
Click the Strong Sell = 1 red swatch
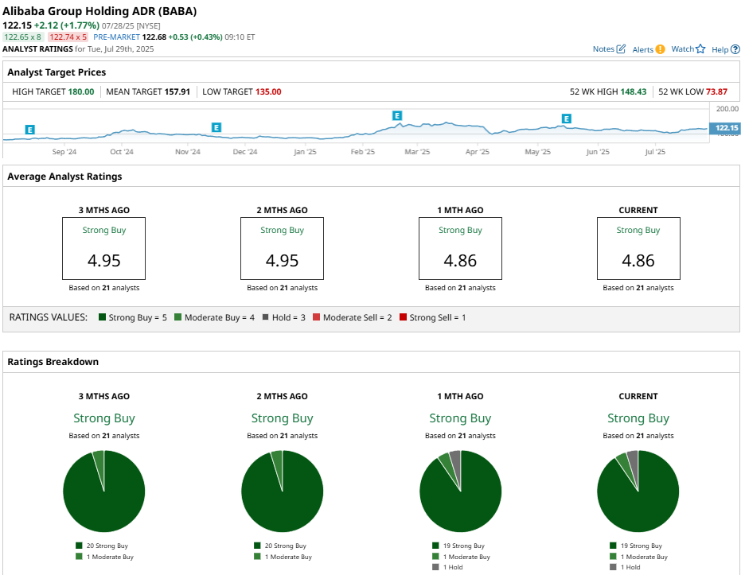[403, 317]
